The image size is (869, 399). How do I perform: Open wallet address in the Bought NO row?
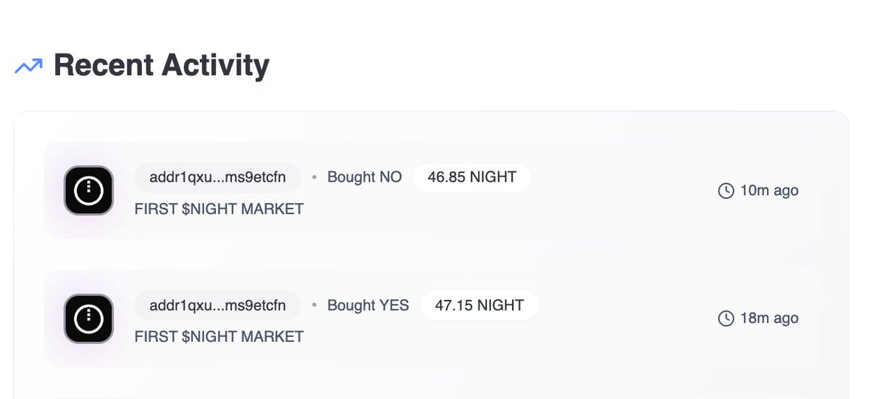[217, 177]
